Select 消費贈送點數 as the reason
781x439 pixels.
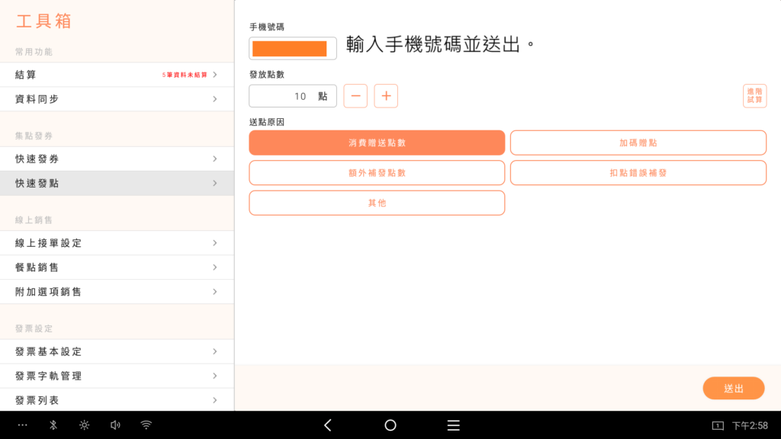377,143
